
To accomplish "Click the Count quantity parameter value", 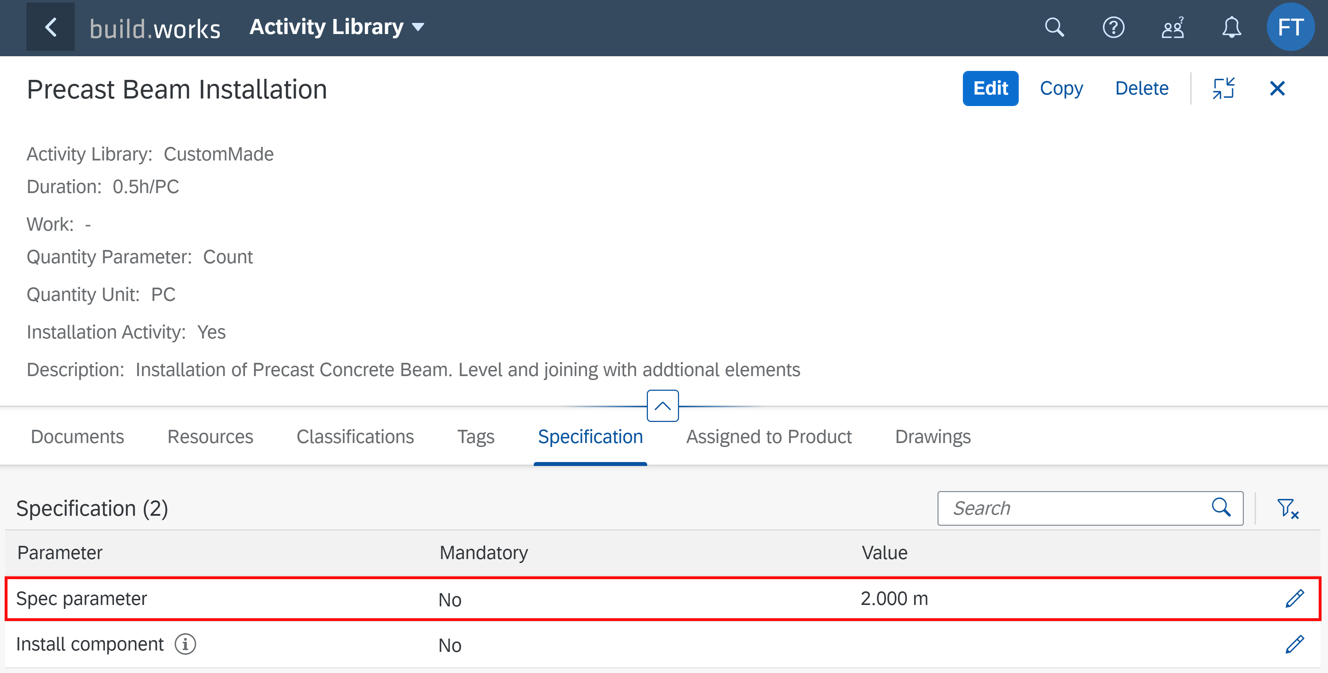I will coord(228,257).
